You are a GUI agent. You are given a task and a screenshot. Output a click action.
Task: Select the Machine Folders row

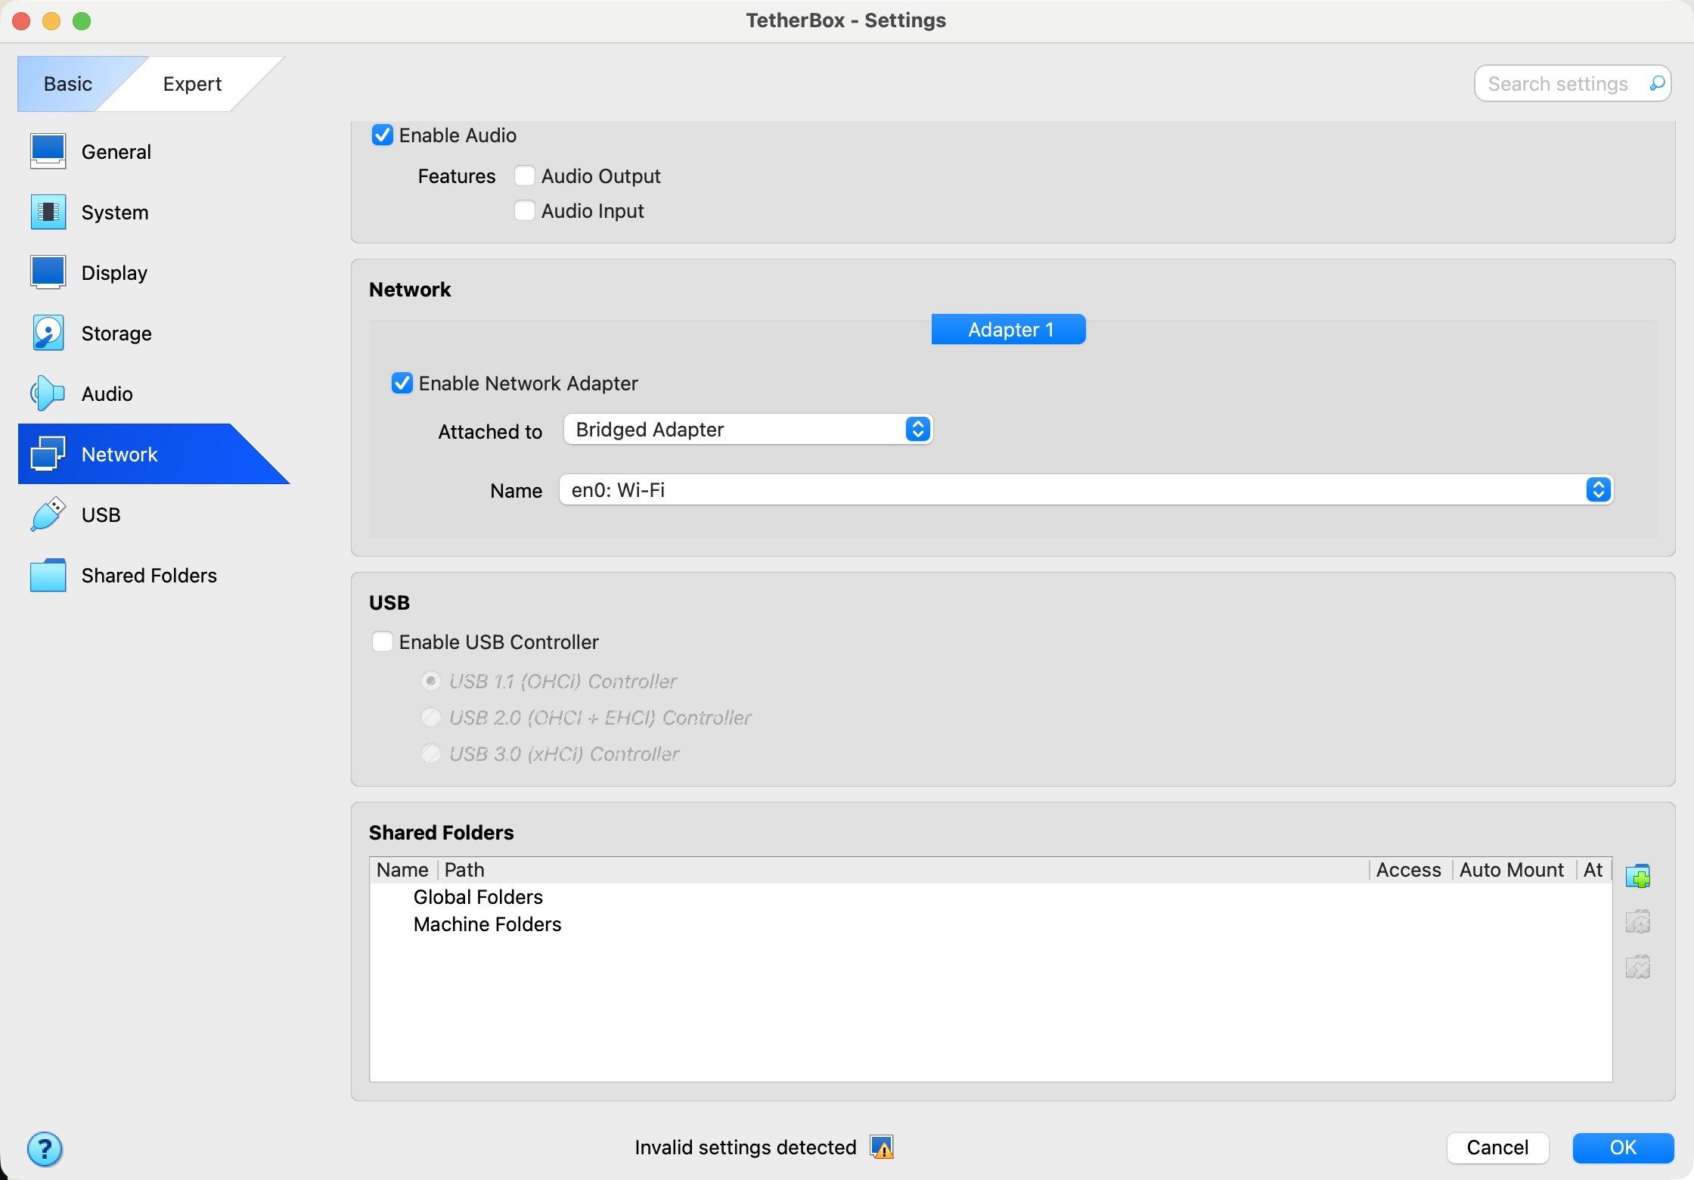(x=991, y=924)
